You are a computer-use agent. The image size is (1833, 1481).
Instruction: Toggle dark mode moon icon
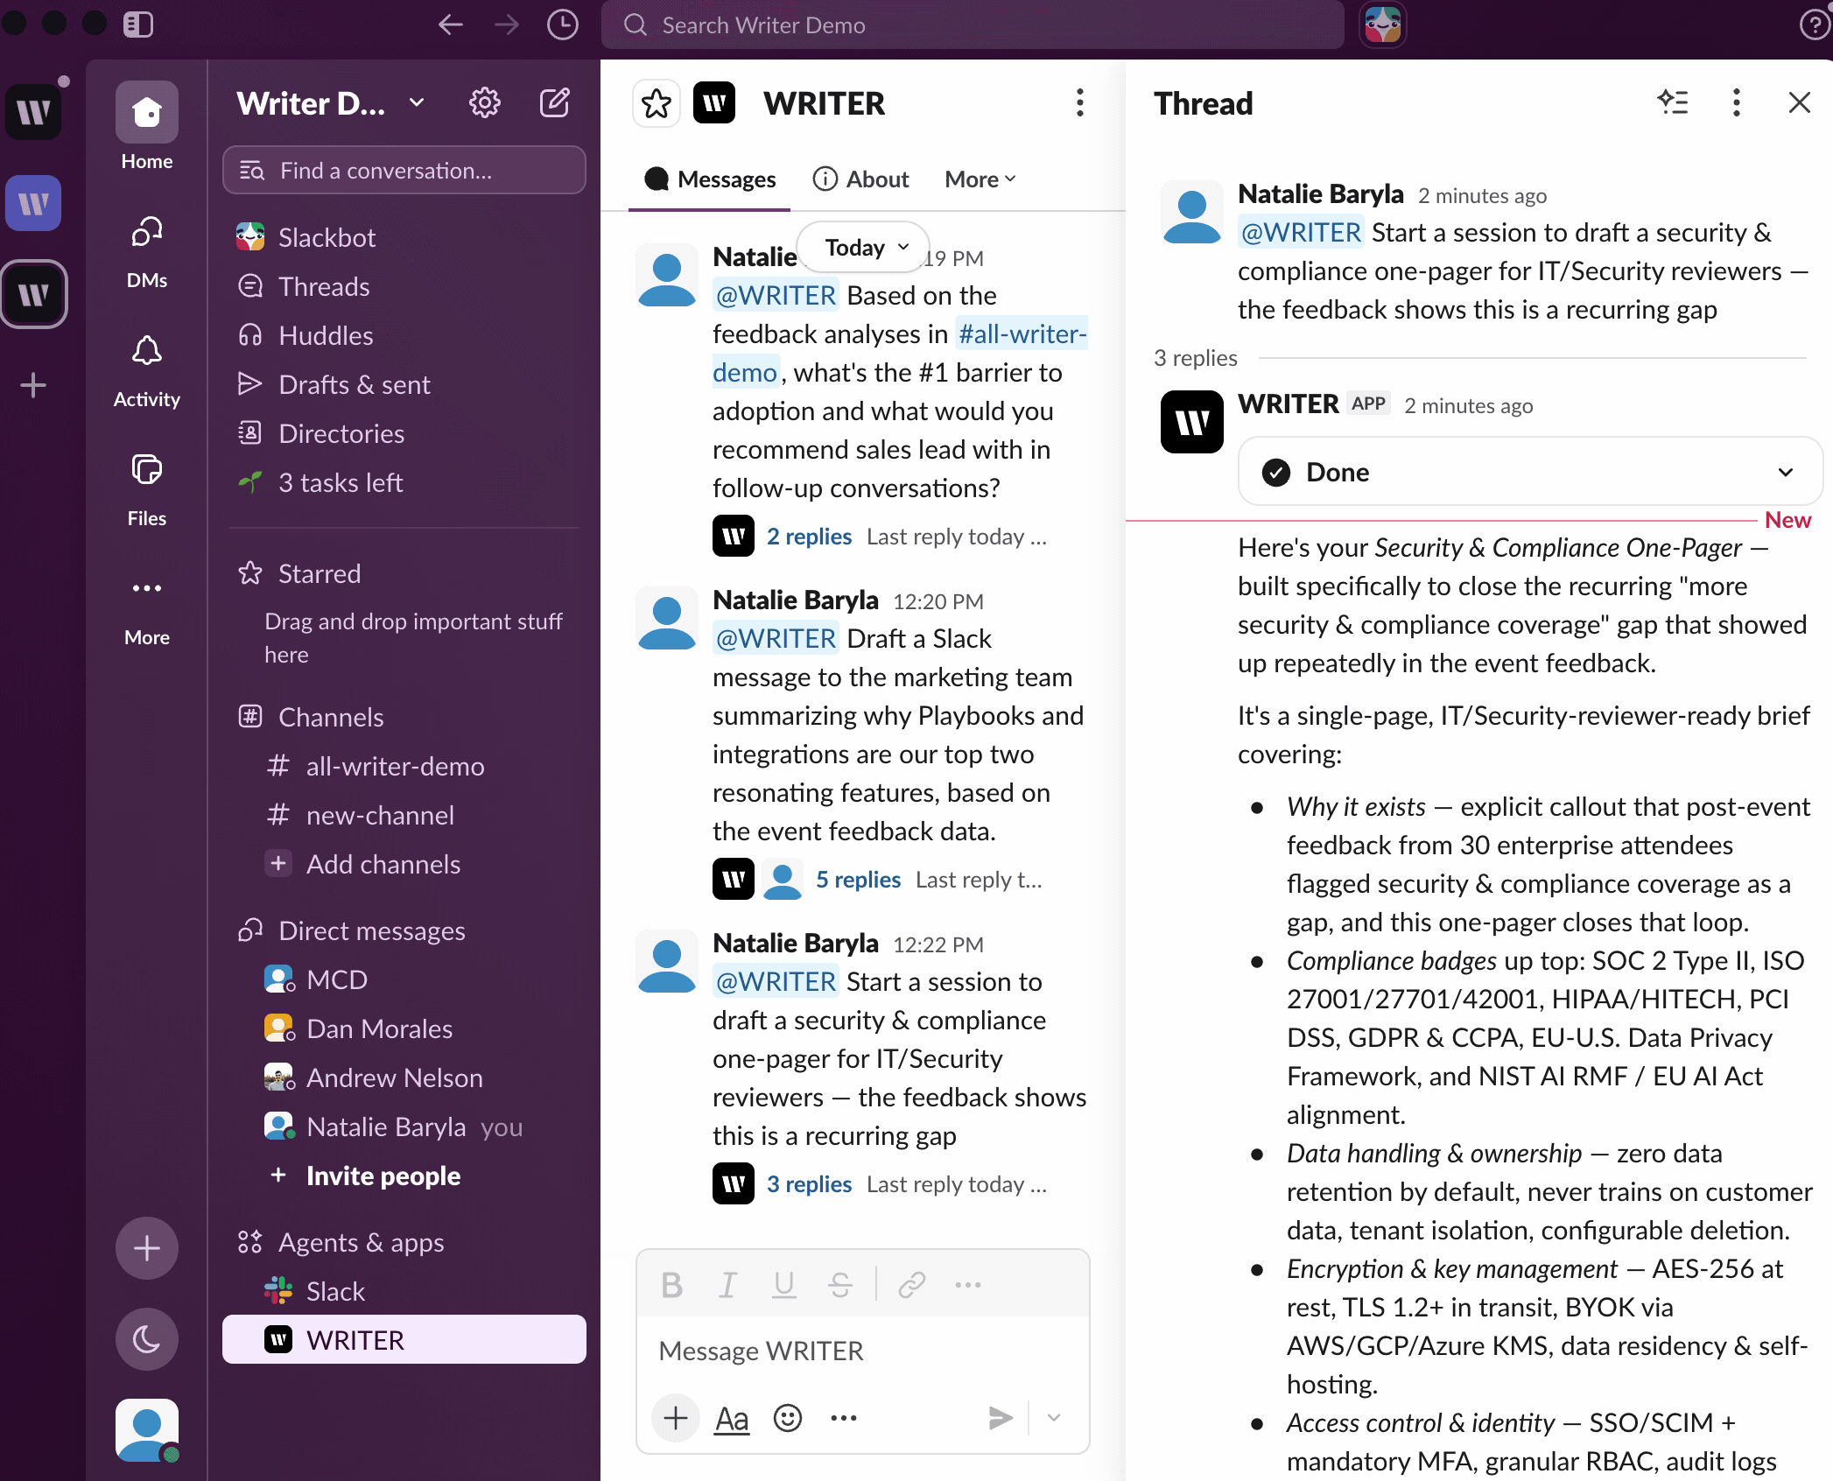click(147, 1339)
